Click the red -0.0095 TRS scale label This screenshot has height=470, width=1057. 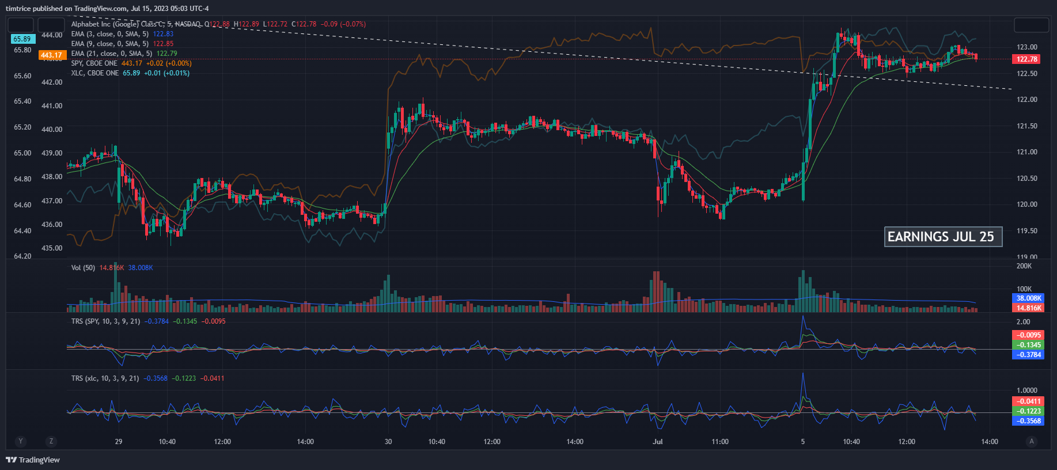point(1028,335)
